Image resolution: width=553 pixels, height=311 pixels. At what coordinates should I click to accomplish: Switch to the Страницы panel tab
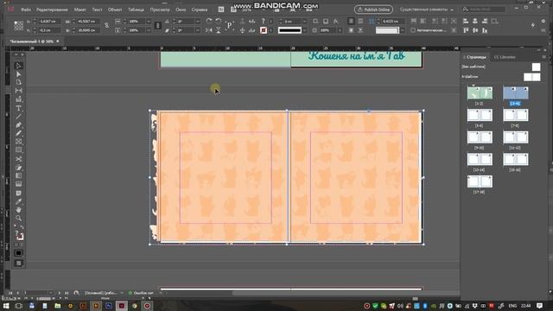[x=475, y=57]
